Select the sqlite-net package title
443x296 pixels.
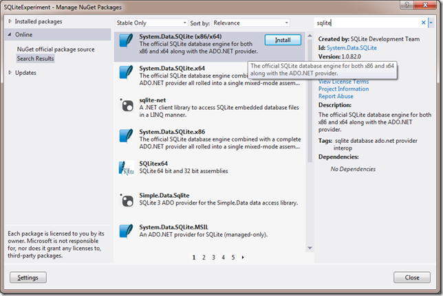click(153, 100)
